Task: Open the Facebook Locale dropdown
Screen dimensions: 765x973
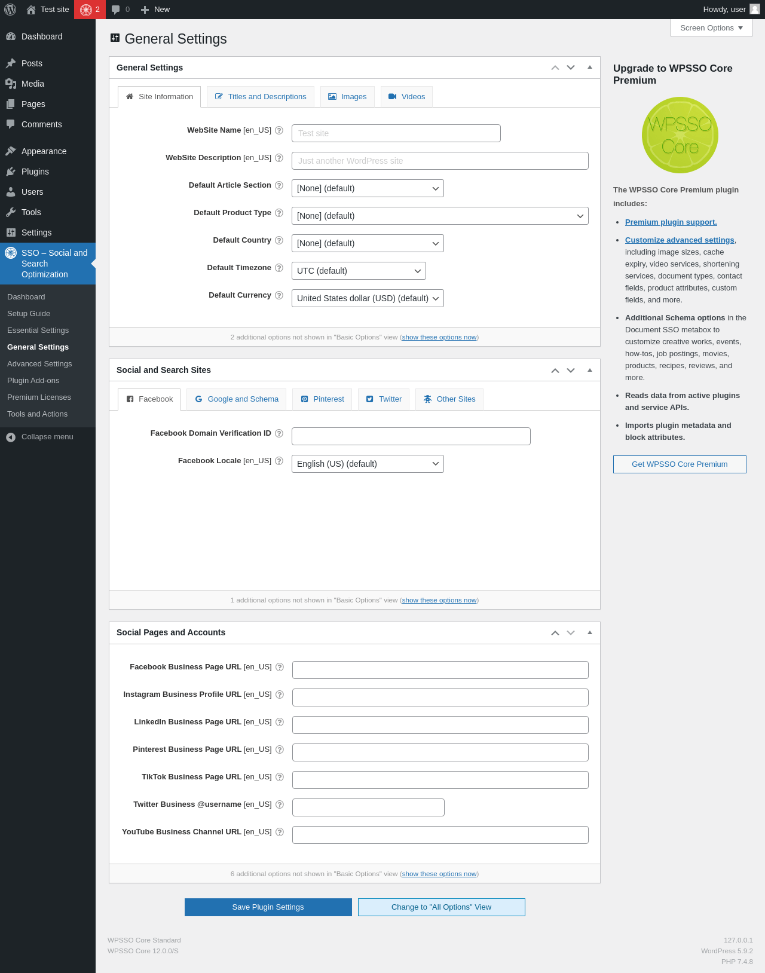Action: tap(368, 464)
